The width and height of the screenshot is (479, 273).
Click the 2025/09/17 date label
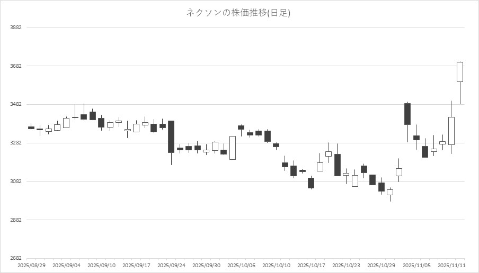[x=136, y=264]
